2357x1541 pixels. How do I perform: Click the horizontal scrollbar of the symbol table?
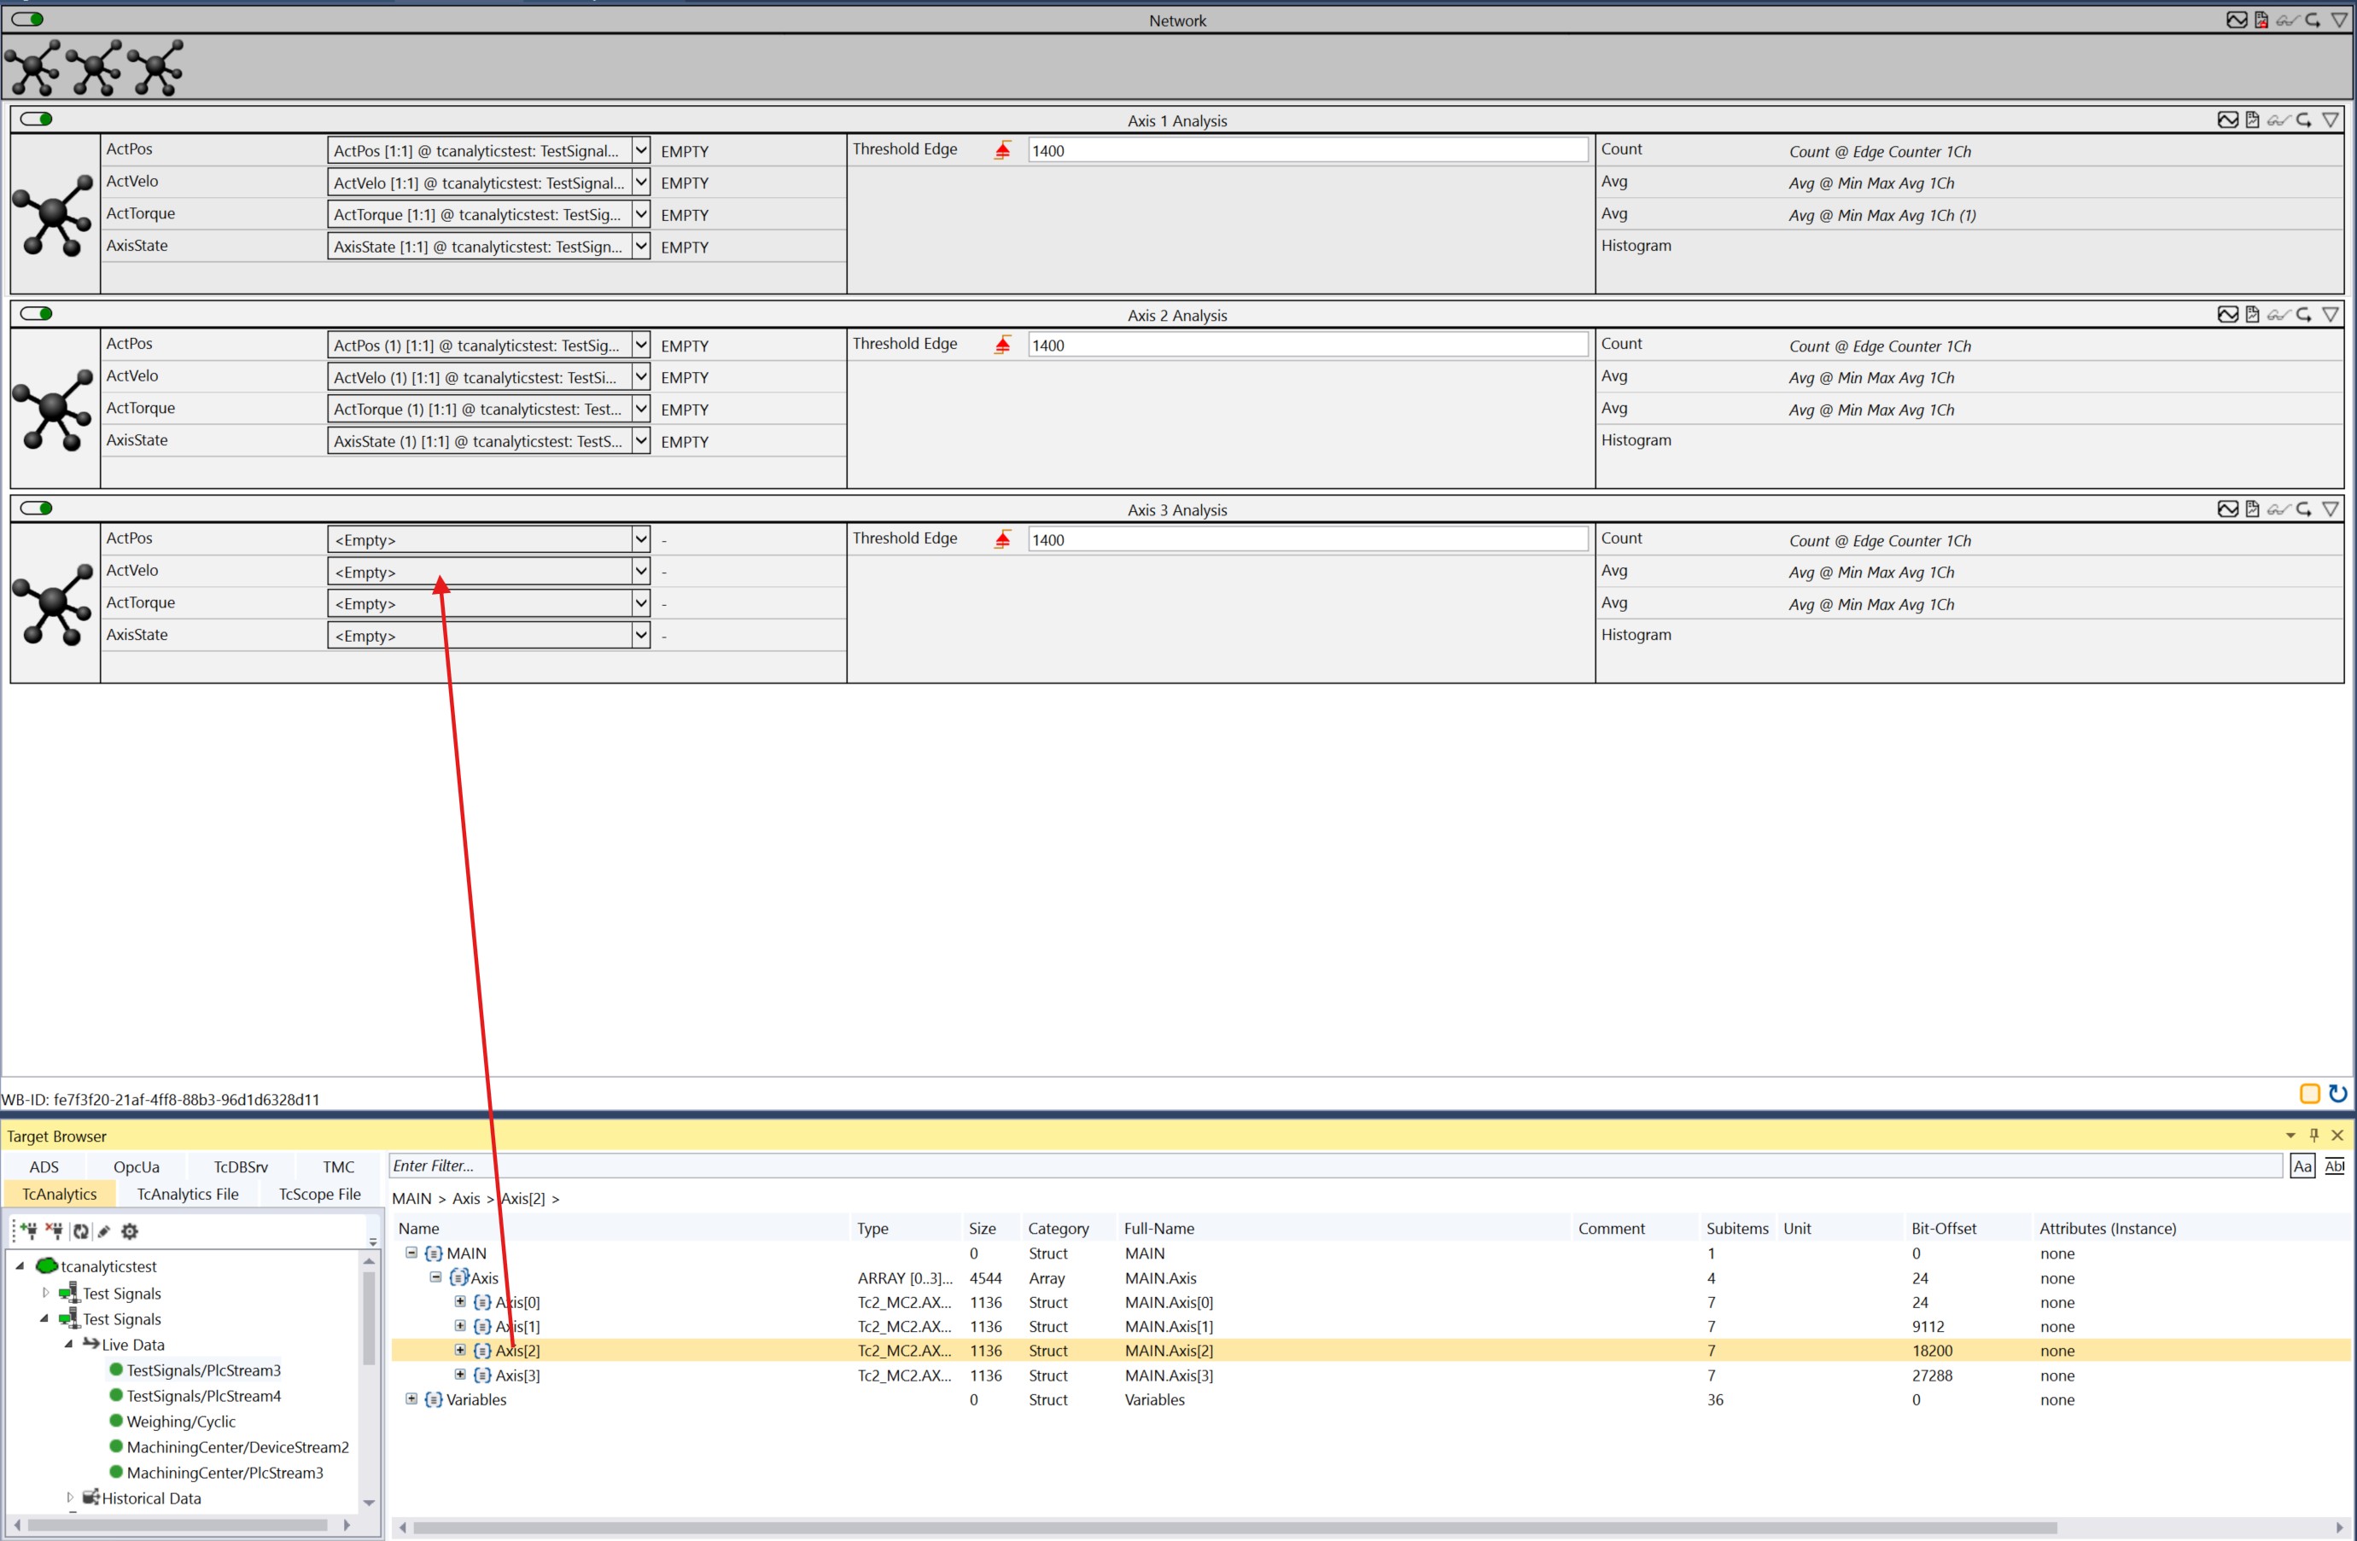click(1234, 1527)
